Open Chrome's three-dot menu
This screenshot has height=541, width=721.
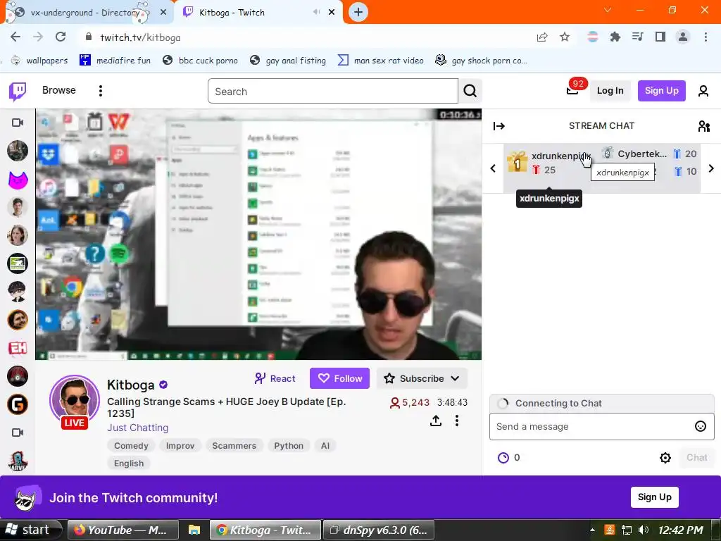click(x=706, y=37)
